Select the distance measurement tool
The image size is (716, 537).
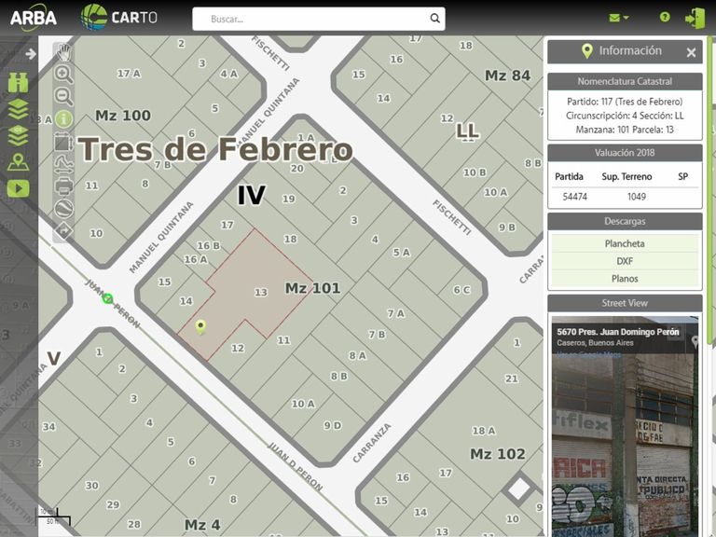click(64, 164)
